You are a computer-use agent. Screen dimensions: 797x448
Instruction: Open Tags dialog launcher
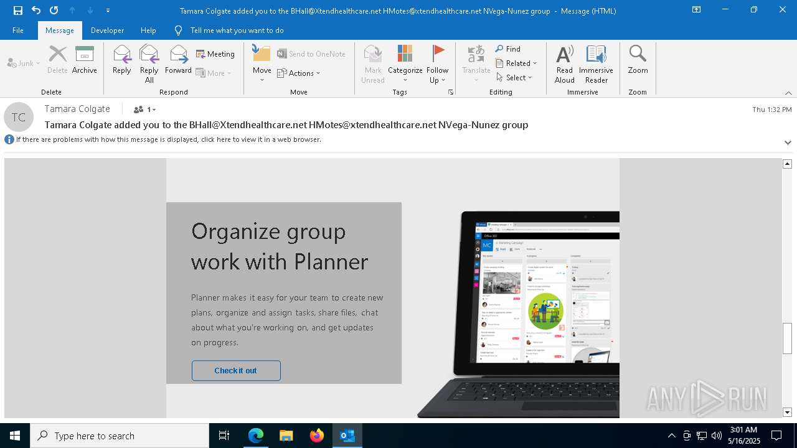click(x=451, y=92)
